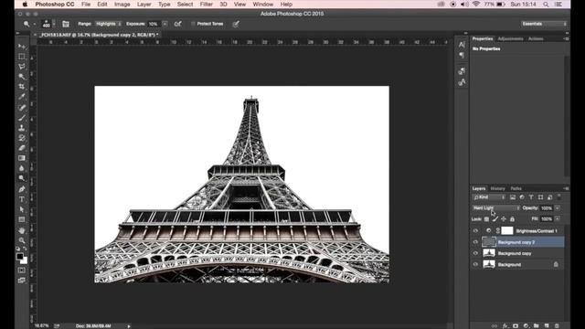
Task: Select the Path Selection tool
Action: coord(22,209)
